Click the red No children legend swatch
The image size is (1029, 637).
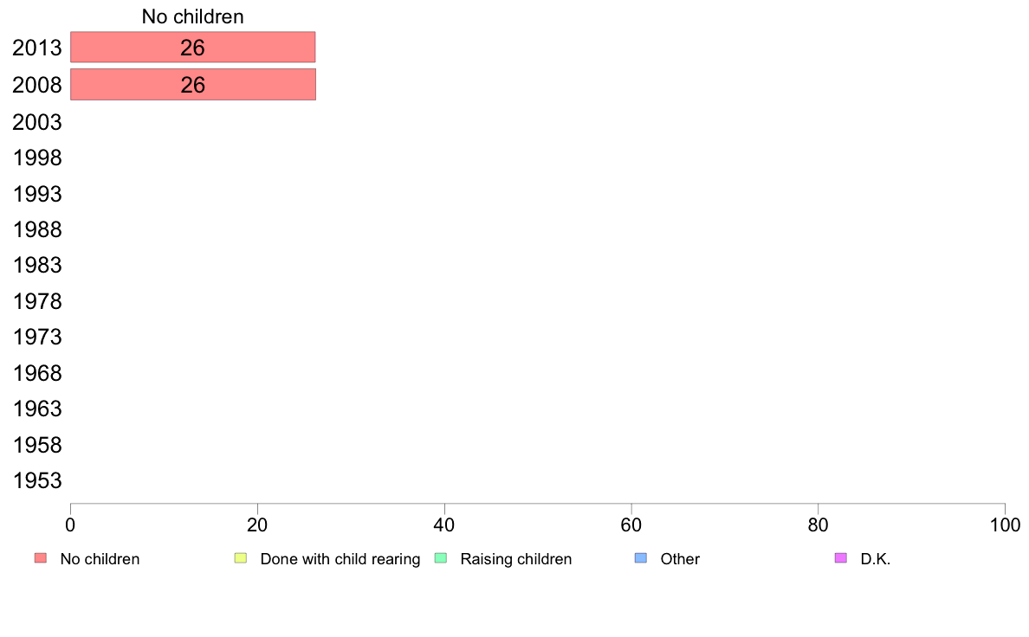tap(41, 558)
